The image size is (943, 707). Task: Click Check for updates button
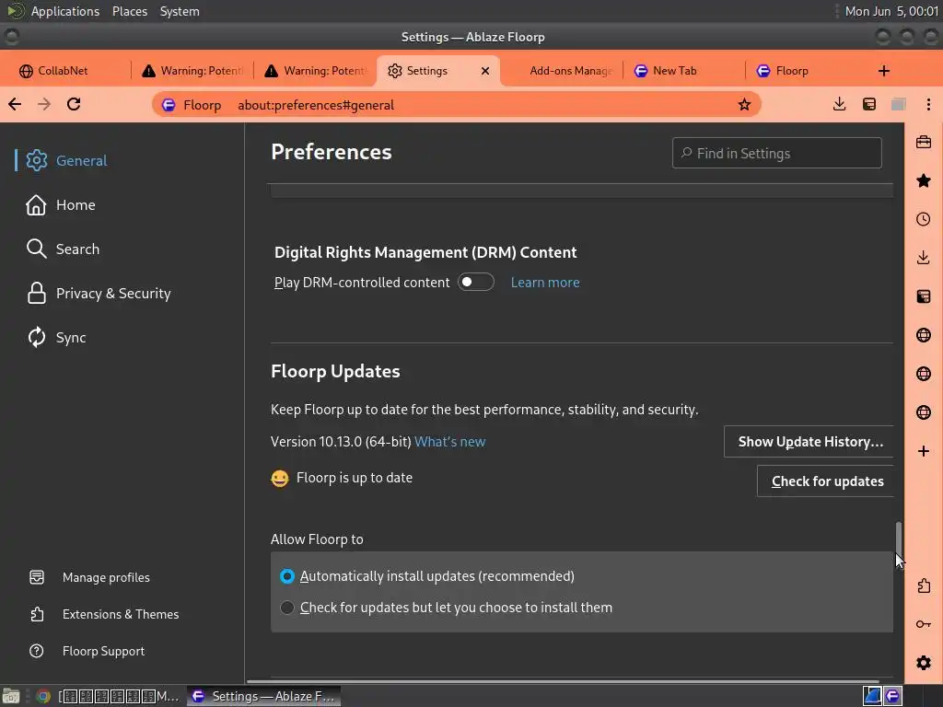pyautogui.click(x=826, y=481)
